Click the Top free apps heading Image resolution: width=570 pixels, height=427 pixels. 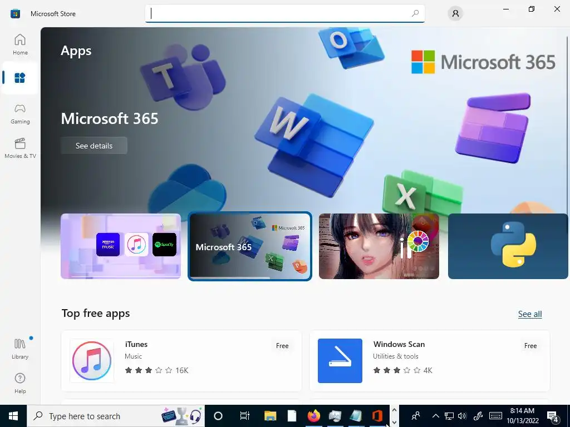pyautogui.click(x=96, y=314)
